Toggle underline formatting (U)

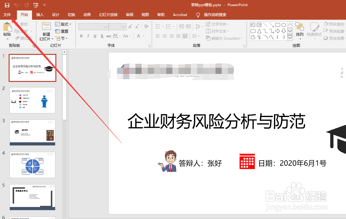pyautogui.click(x=95, y=36)
